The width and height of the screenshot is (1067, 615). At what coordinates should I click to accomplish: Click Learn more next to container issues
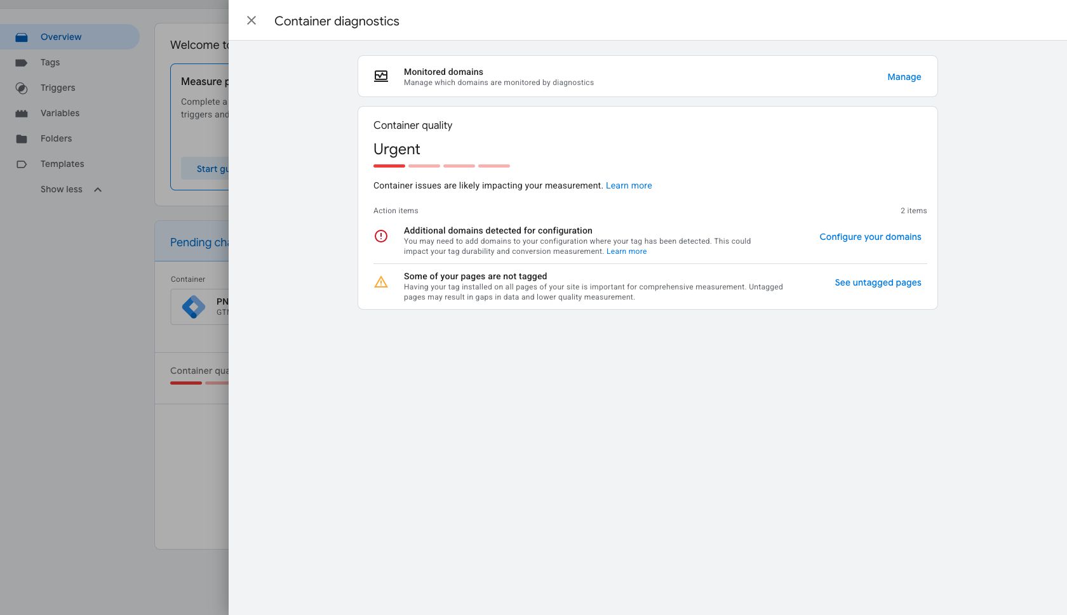(x=629, y=185)
